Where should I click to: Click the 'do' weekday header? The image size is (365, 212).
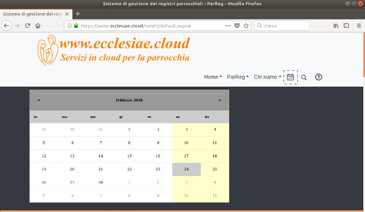pos(206,117)
